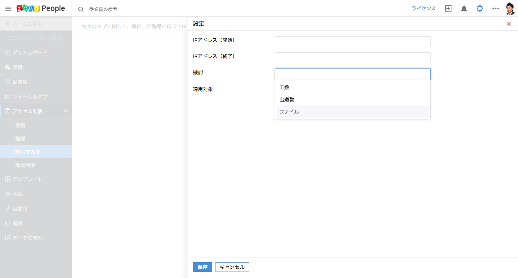Open the more options ellipsis
The image size is (518, 278).
click(495, 9)
